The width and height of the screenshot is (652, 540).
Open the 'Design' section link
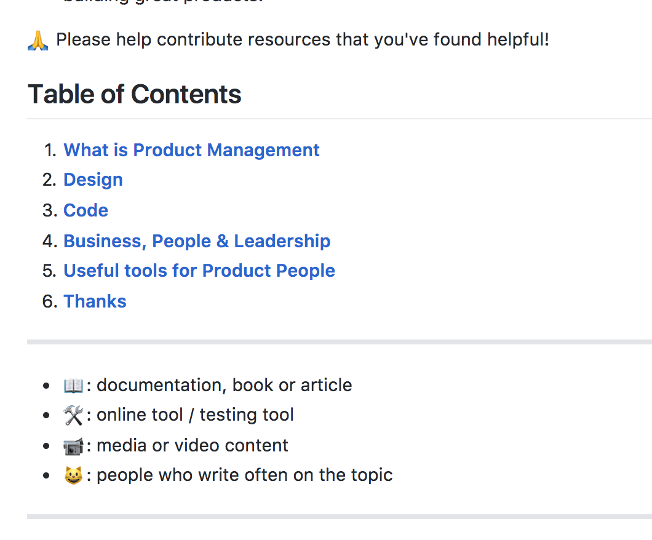tap(93, 179)
